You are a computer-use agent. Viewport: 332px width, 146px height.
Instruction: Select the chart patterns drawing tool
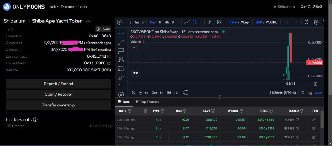(121, 59)
